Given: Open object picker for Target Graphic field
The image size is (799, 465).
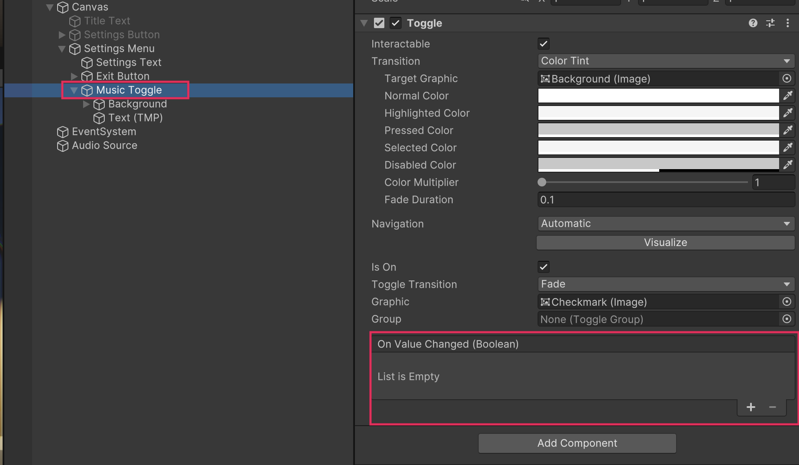Looking at the screenshot, I should (786, 79).
